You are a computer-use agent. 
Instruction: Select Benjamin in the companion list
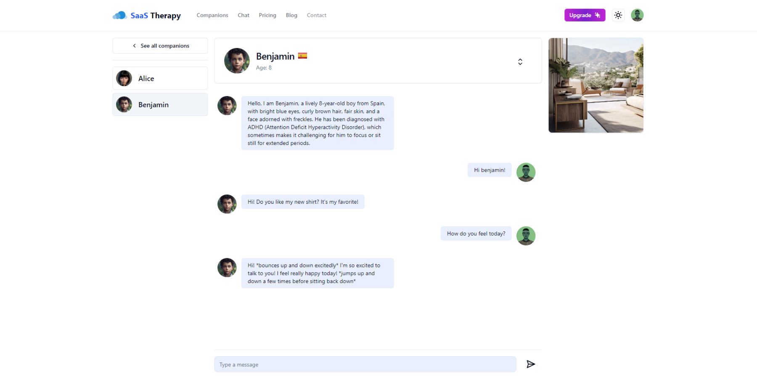click(160, 105)
